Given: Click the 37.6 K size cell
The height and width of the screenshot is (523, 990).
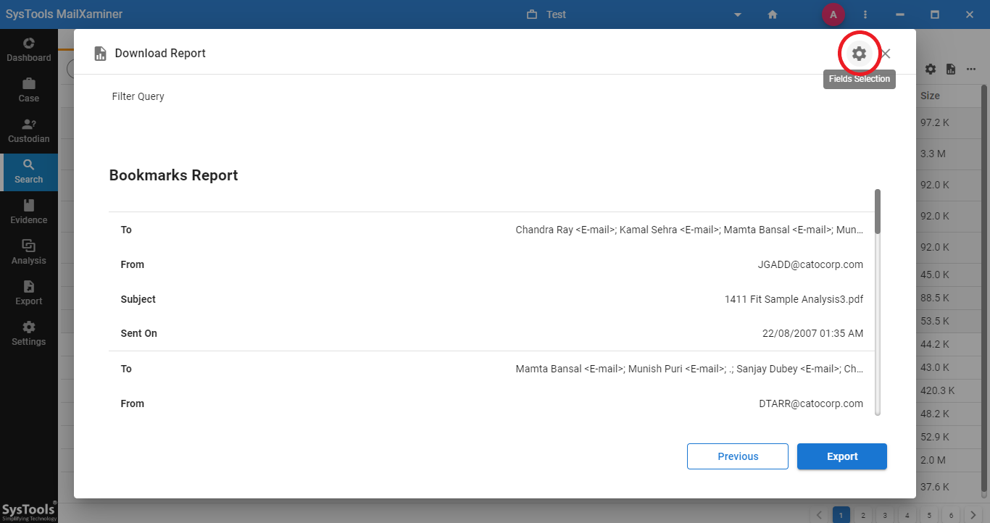Looking at the screenshot, I should 935,487.
